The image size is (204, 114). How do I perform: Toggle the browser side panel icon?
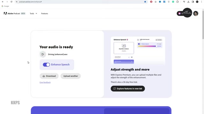click(193, 2)
